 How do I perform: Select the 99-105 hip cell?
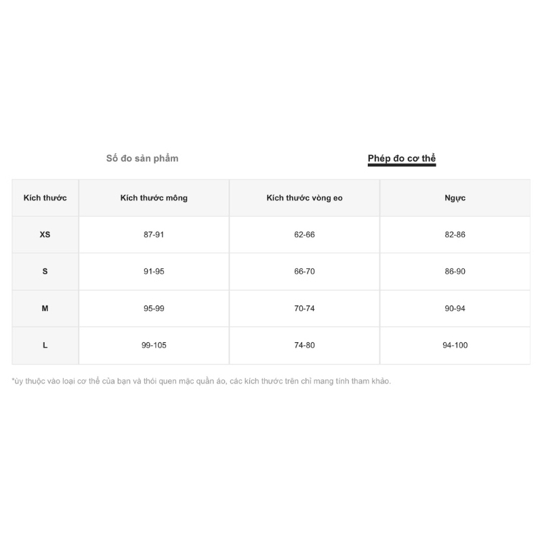tap(154, 345)
